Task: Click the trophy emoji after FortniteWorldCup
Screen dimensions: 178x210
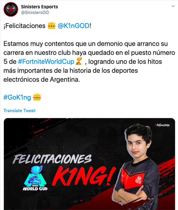Action: [79, 61]
